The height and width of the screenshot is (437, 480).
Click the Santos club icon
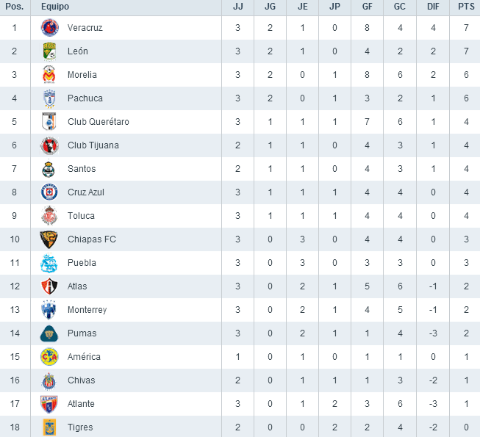[50, 169]
